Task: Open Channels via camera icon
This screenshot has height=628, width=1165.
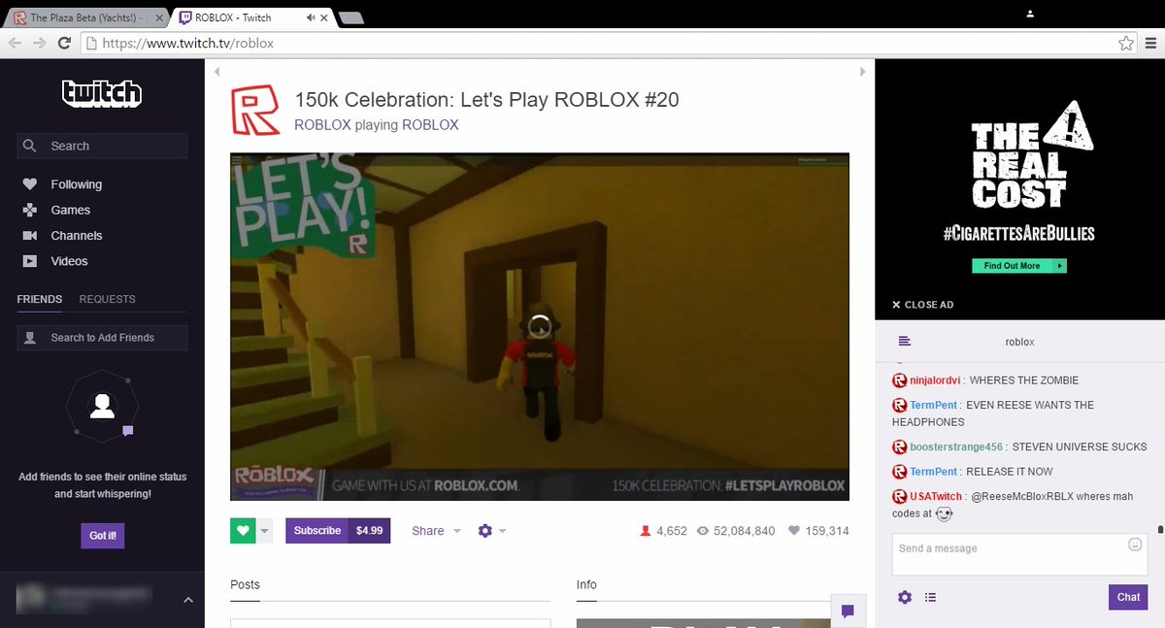Action: 30,236
